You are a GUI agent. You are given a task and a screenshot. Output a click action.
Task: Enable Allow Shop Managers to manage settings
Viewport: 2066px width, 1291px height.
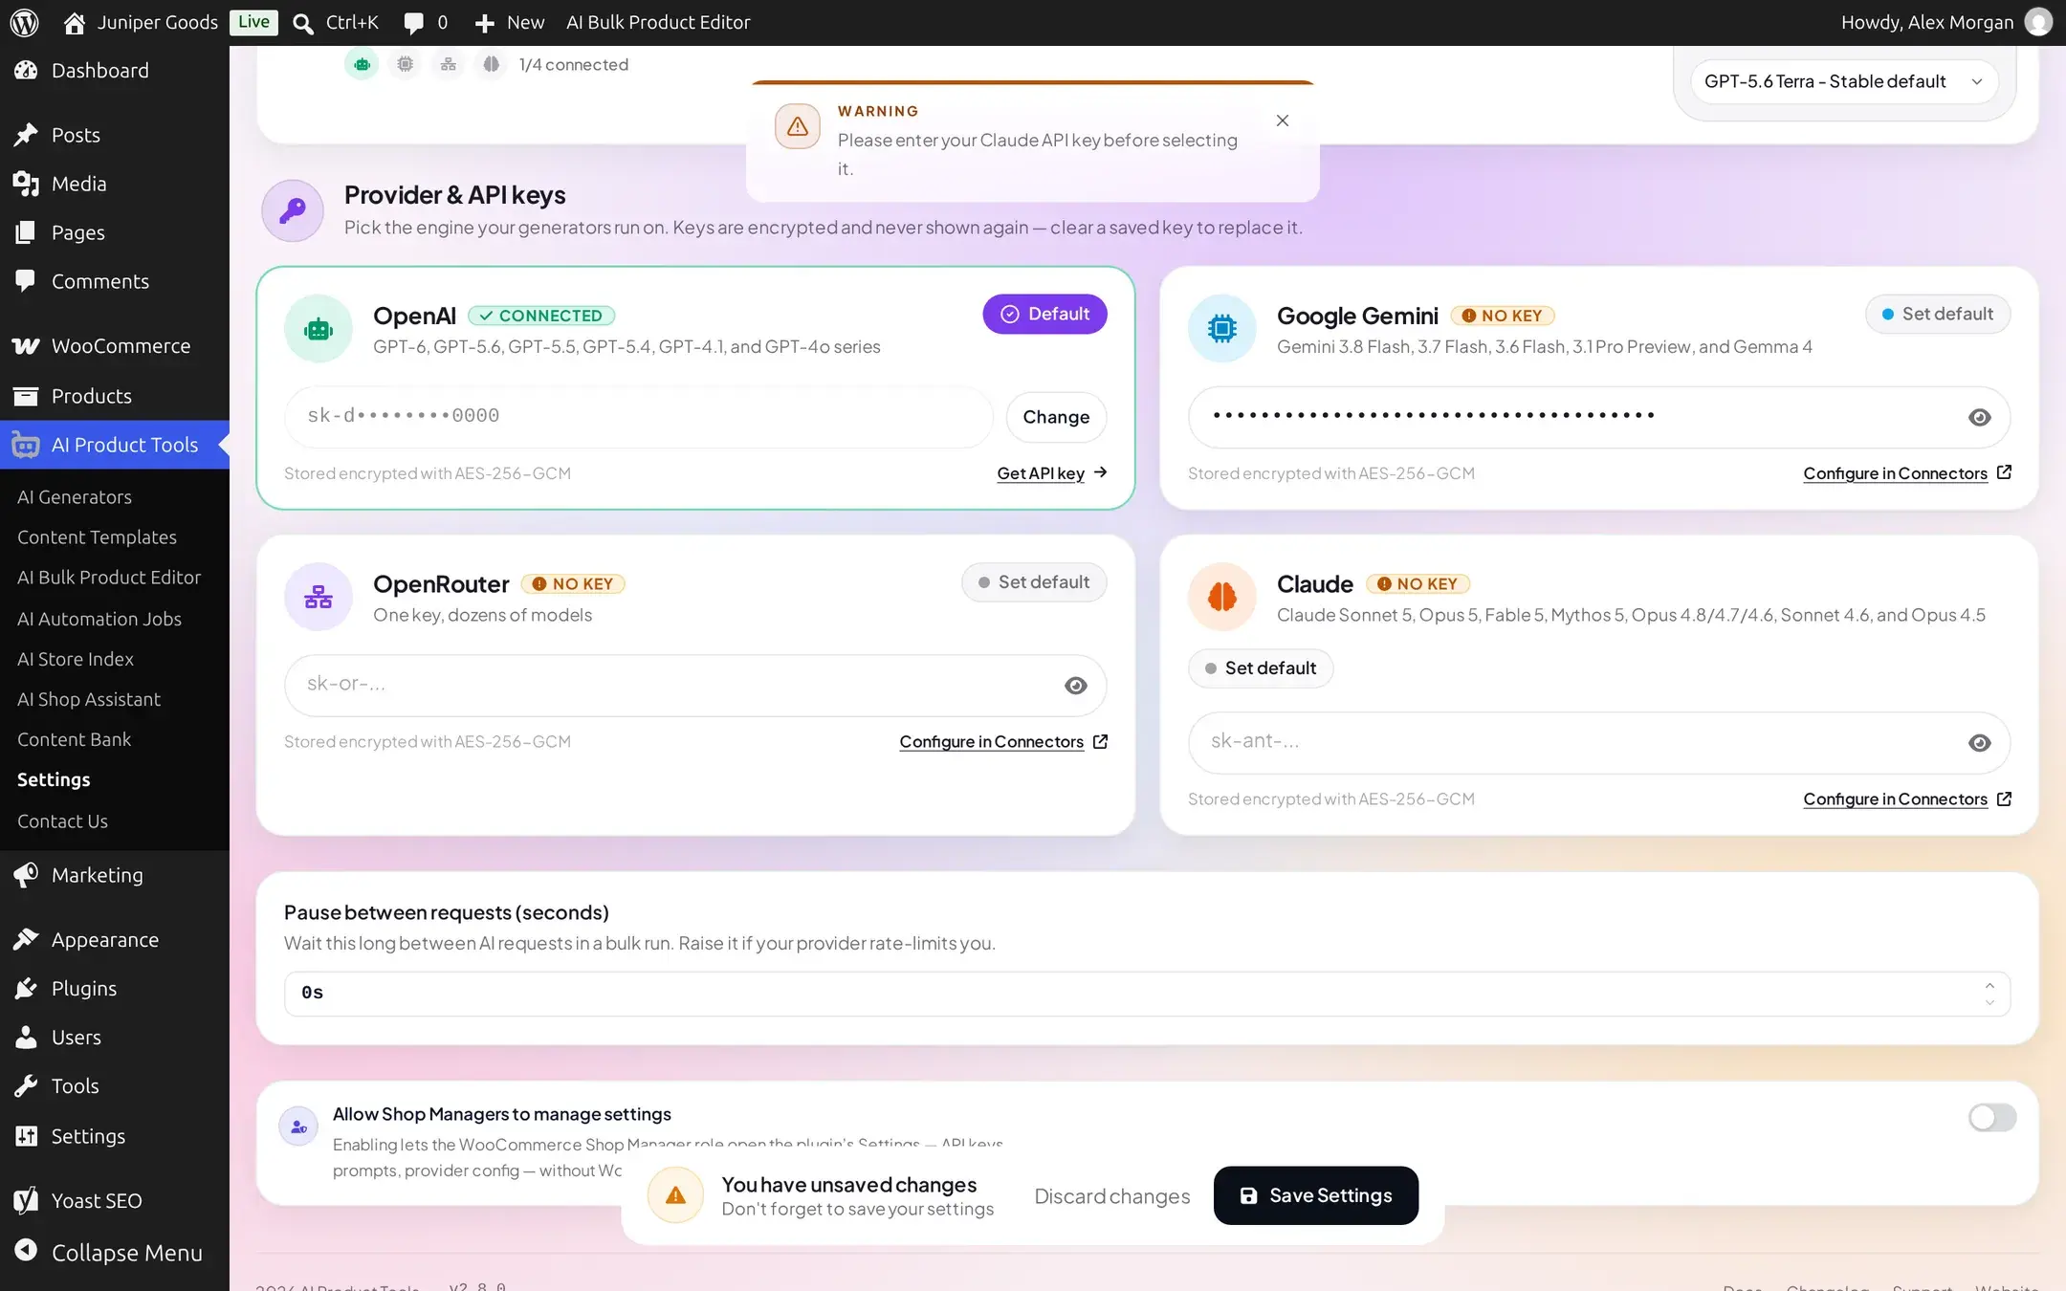[x=1992, y=1117]
